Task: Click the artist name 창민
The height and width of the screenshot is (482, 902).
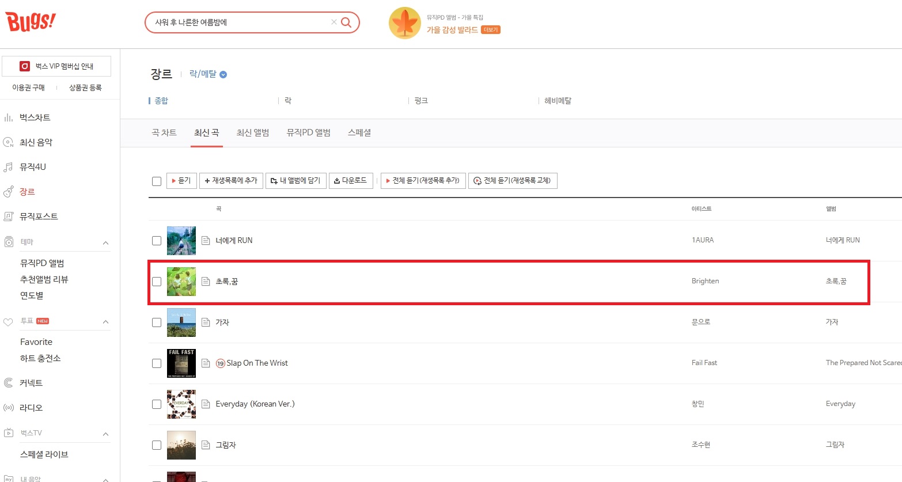Action: 698,404
